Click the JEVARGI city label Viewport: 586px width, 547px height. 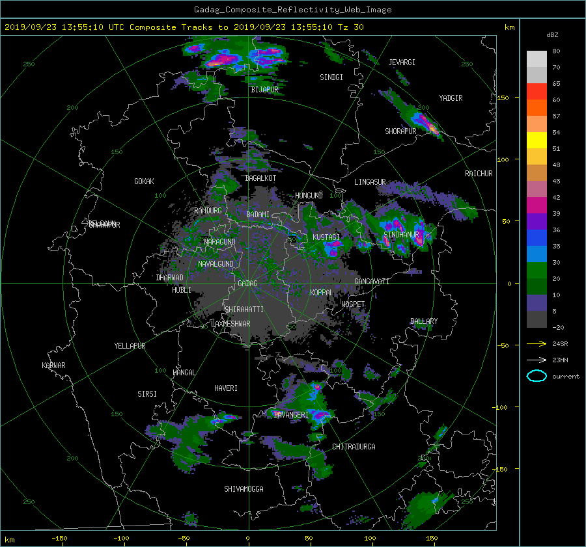[x=402, y=62]
